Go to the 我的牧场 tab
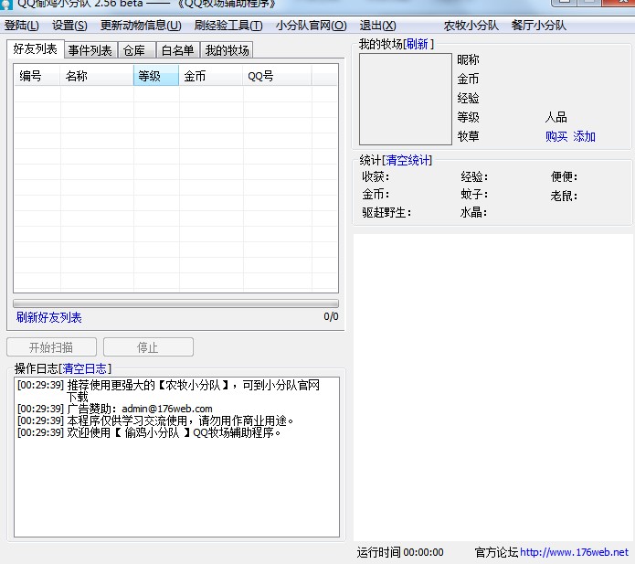The image size is (635, 564). [x=227, y=50]
